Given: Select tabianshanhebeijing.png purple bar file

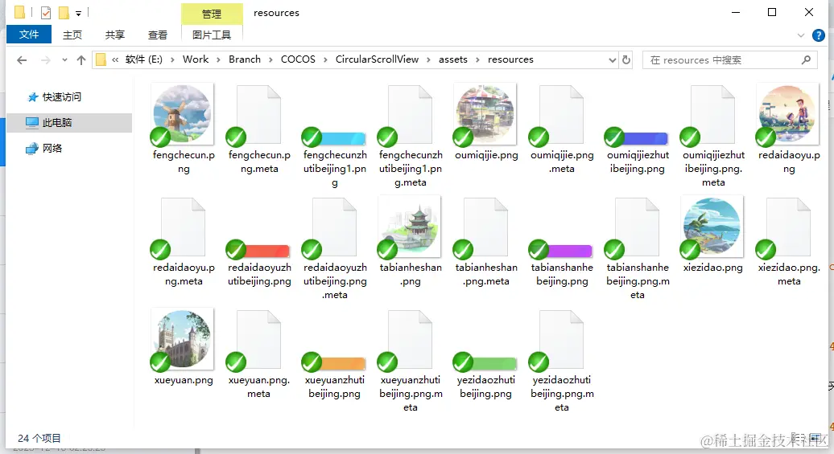Looking at the screenshot, I should point(561,251).
